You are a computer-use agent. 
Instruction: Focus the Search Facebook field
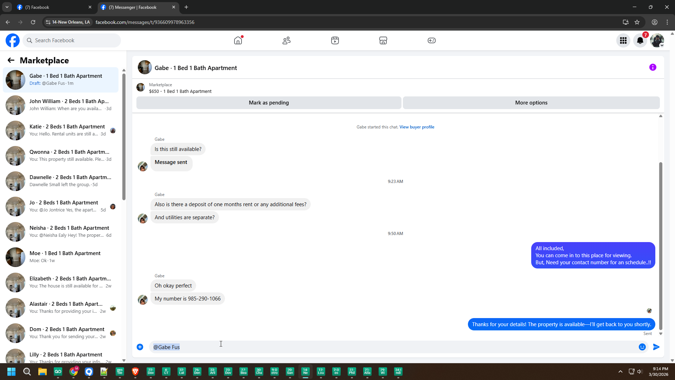coord(72,40)
